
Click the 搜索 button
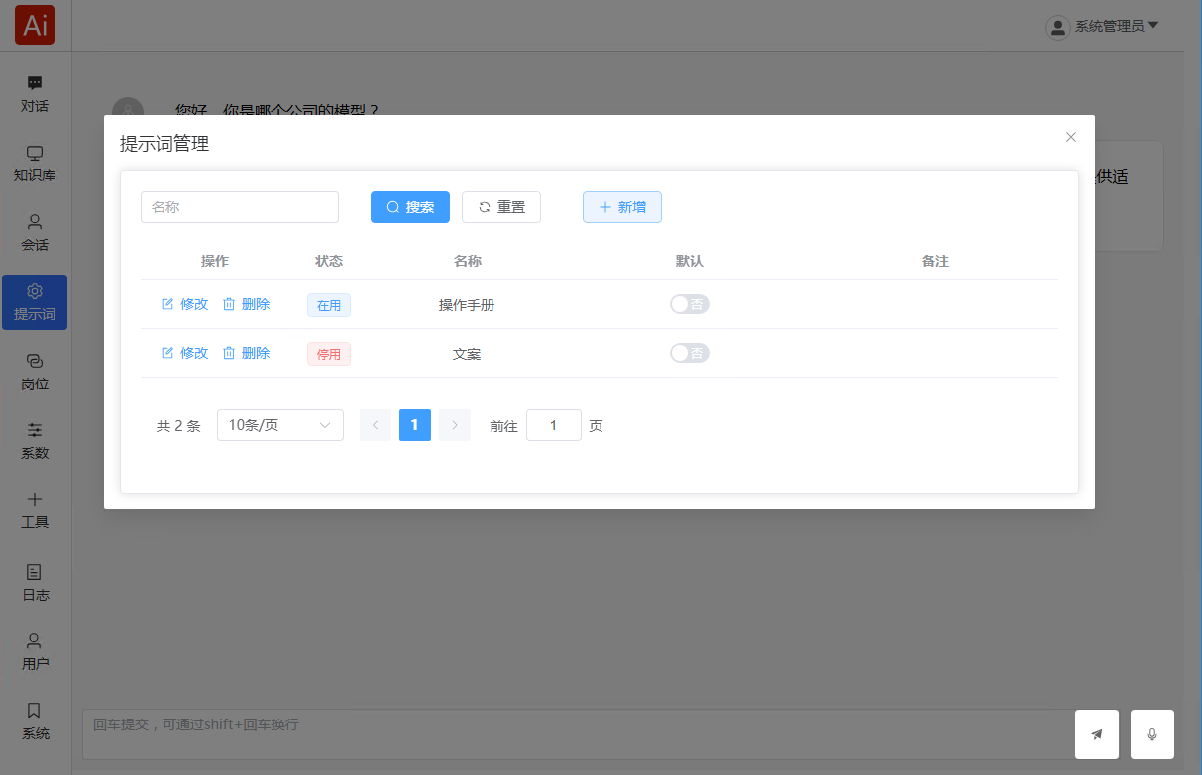click(409, 207)
